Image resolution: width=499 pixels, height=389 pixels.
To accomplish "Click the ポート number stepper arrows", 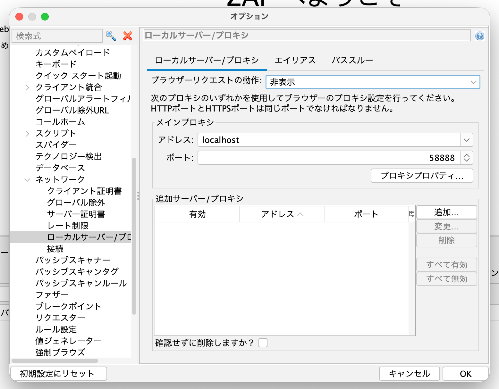I will (x=467, y=158).
